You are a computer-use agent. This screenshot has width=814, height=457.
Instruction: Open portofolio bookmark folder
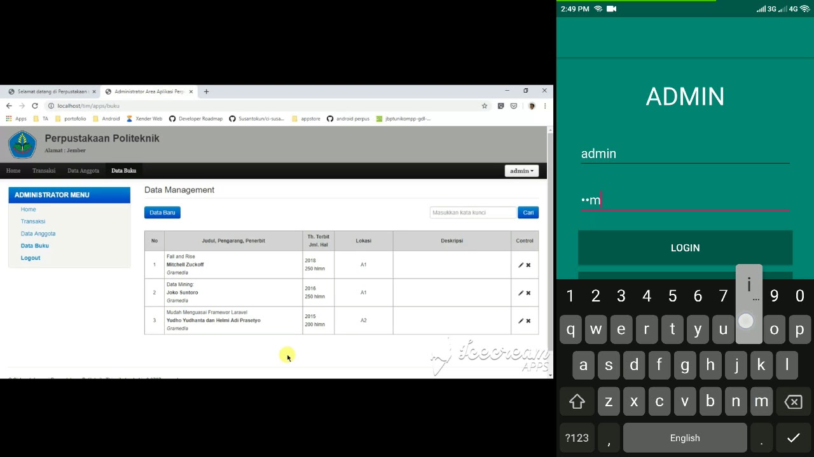(x=71, y=119)
